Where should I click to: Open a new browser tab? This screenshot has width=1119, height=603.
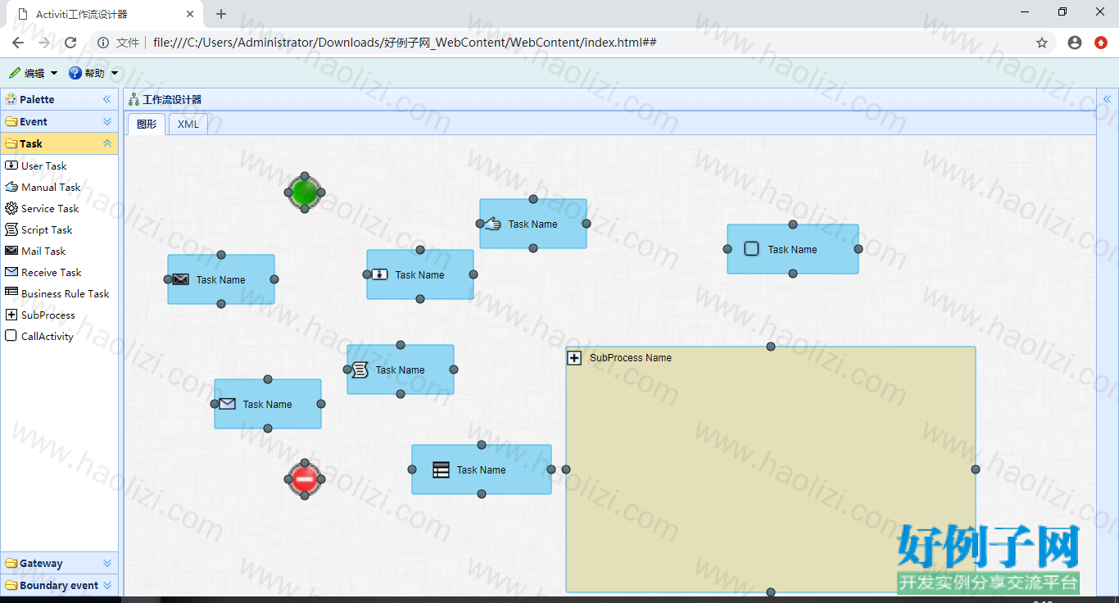(221, 14)
